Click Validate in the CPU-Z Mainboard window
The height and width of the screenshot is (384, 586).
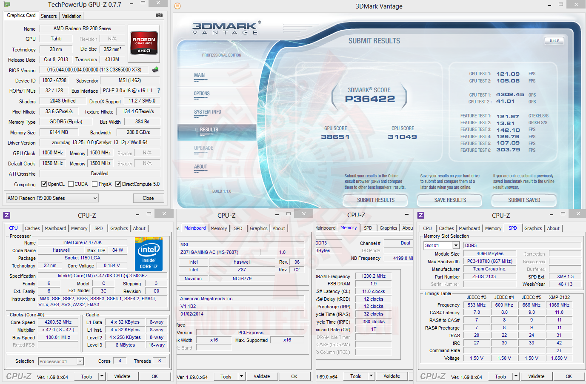point(262,376)
